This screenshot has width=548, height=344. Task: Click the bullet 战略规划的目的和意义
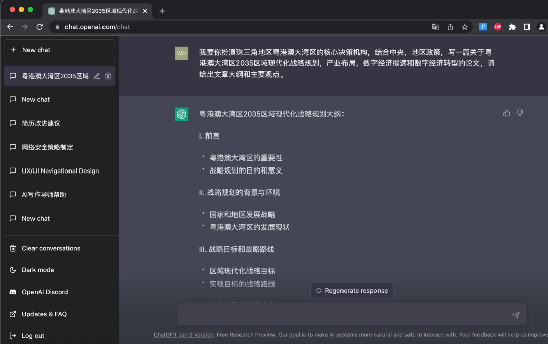click(246, 170)
